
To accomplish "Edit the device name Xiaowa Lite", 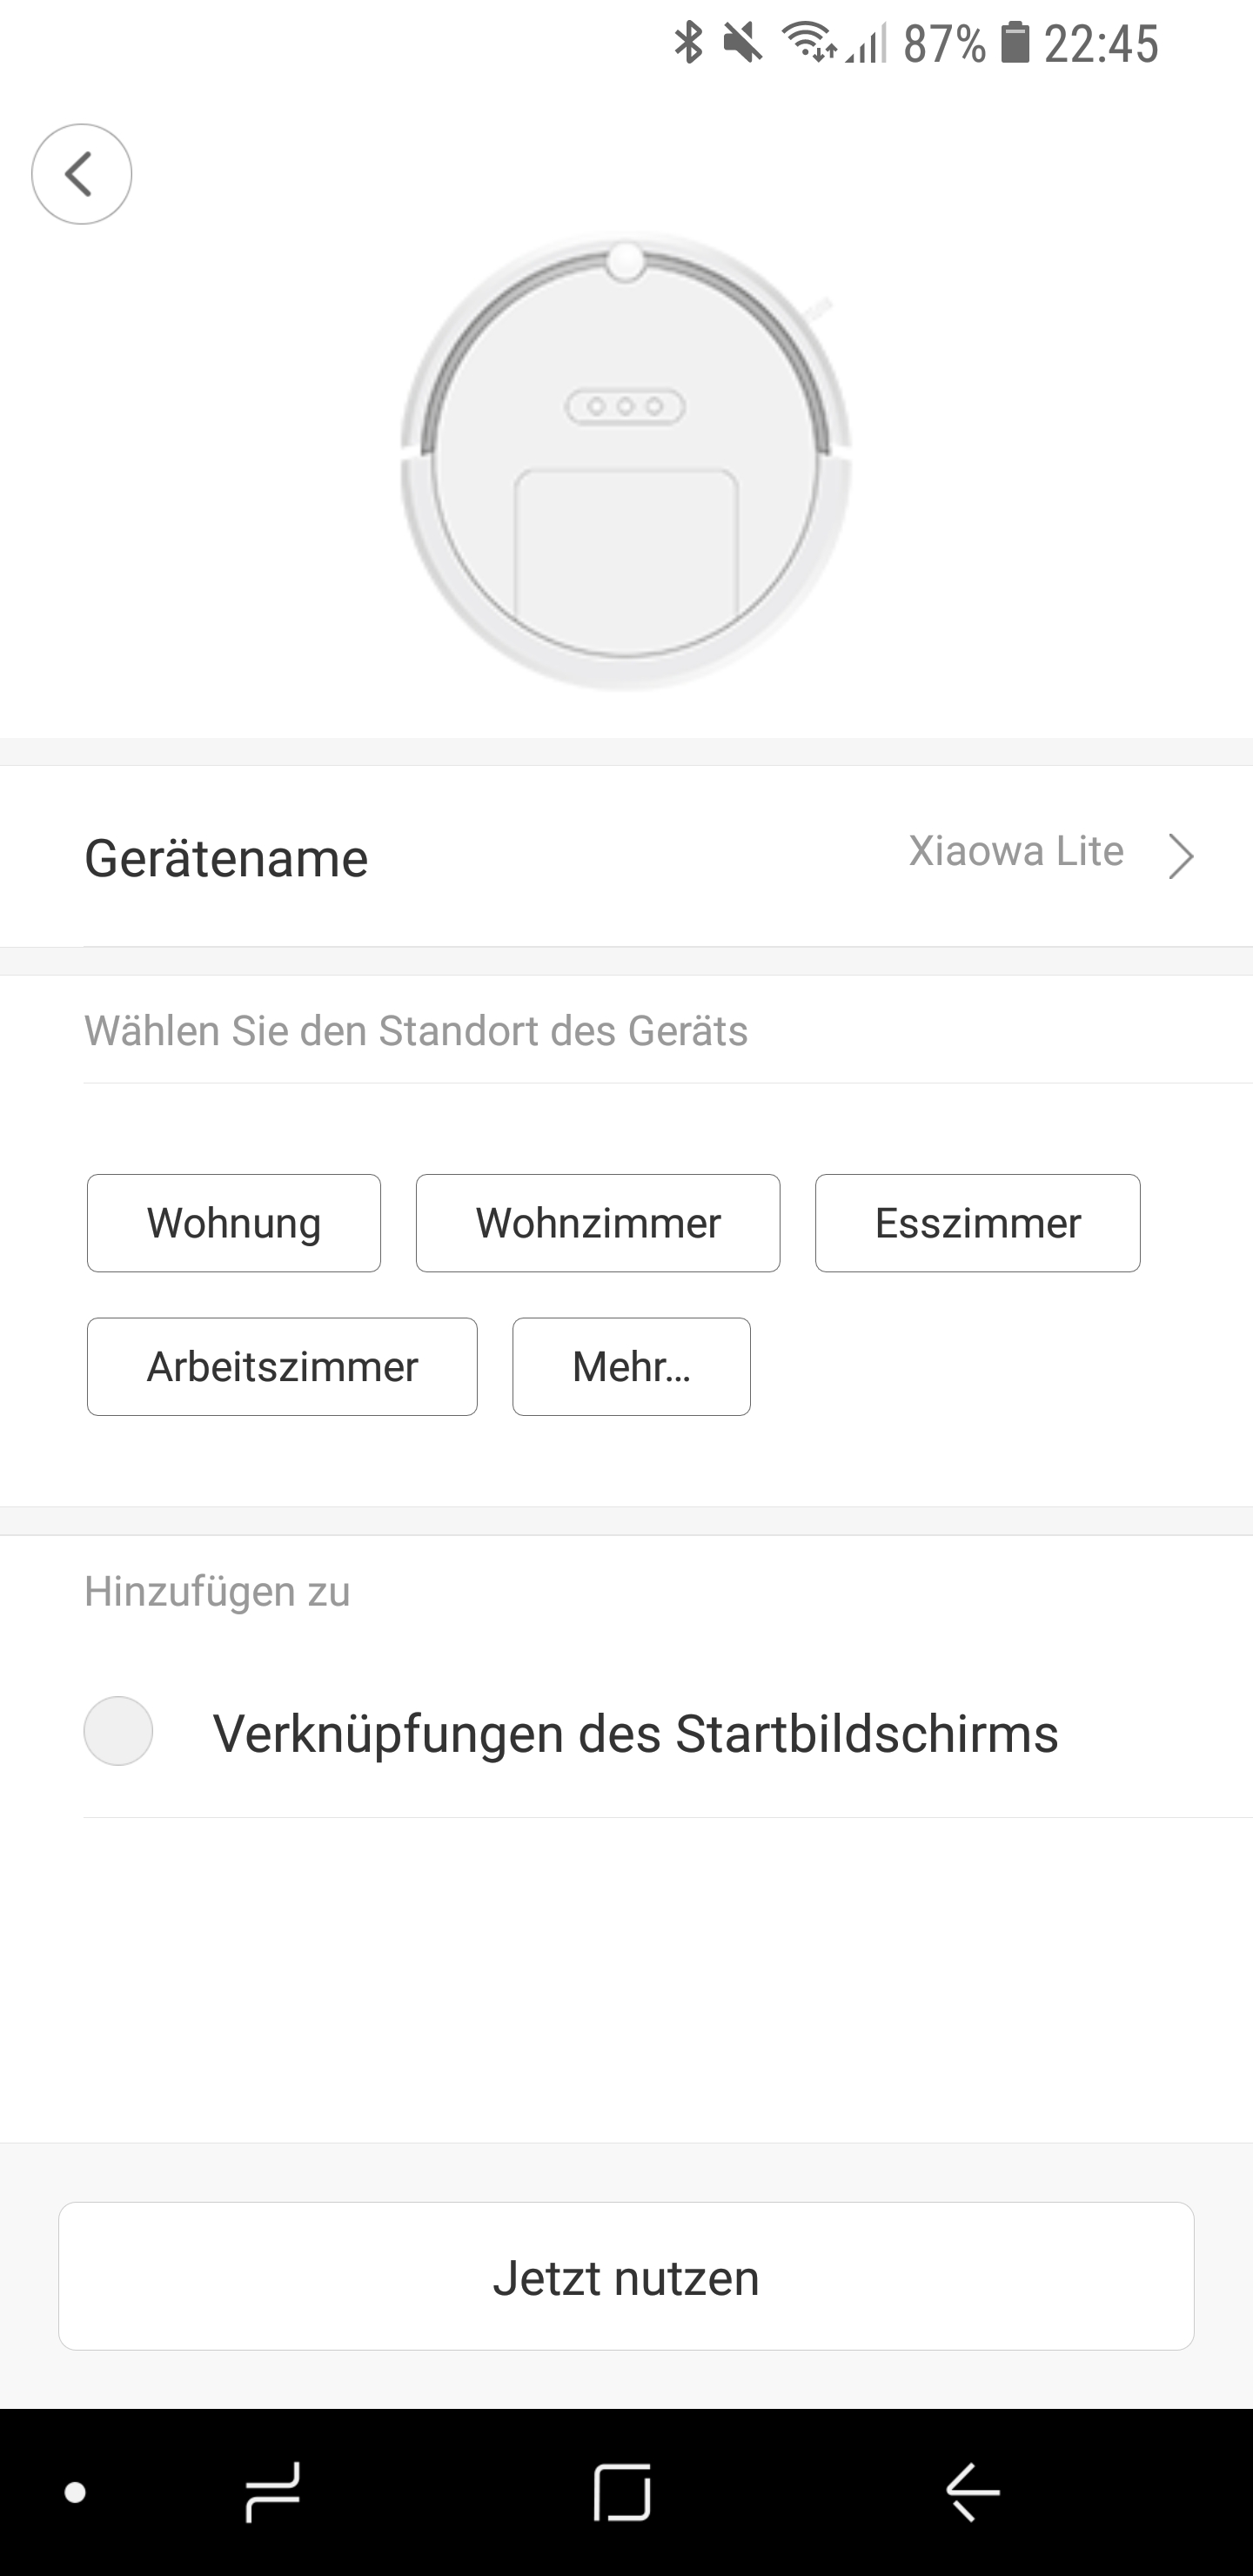I will (1015, 852).
